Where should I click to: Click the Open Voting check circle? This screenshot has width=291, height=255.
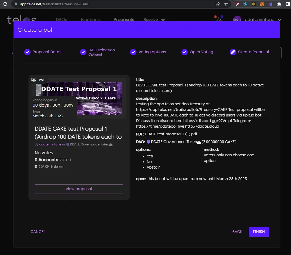(185, 52)
